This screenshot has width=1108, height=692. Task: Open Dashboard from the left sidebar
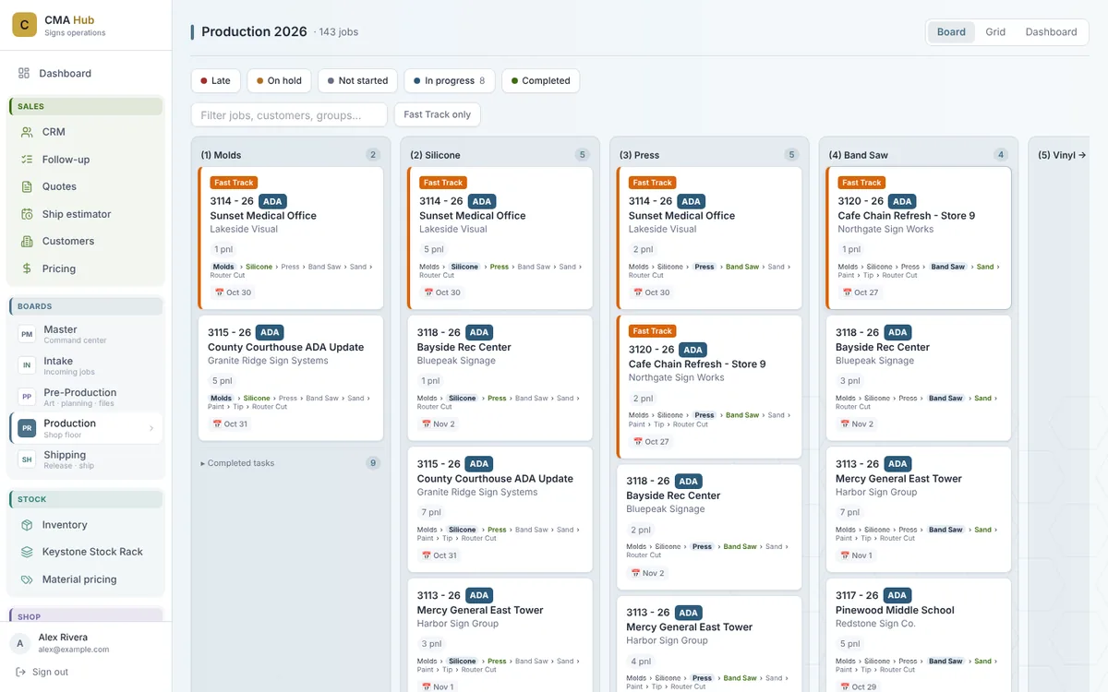coord(86,73)
